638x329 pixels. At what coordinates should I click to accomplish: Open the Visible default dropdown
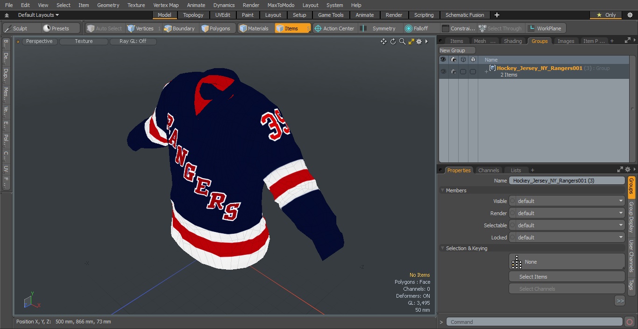(x=570, y=201)
